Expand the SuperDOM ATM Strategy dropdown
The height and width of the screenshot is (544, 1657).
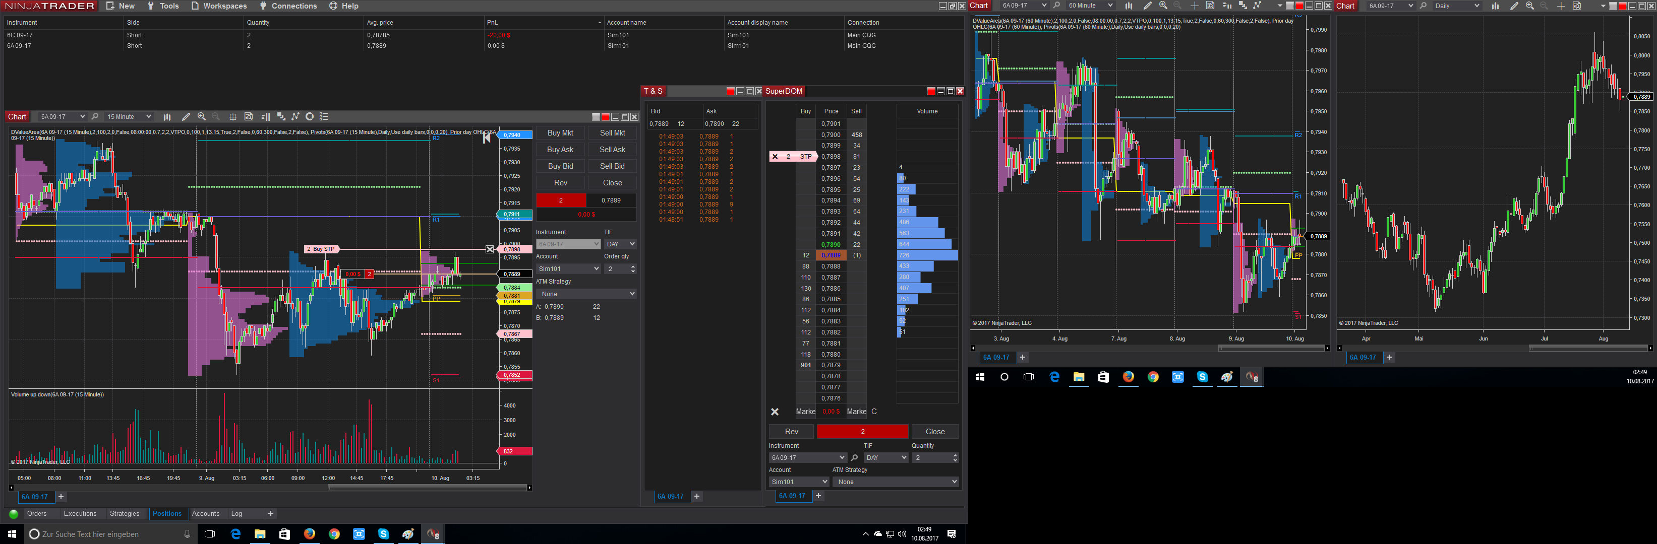tap(896, 482)
